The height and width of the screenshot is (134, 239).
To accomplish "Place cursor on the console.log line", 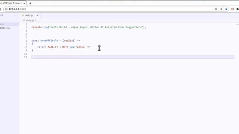I will point(89,27).
